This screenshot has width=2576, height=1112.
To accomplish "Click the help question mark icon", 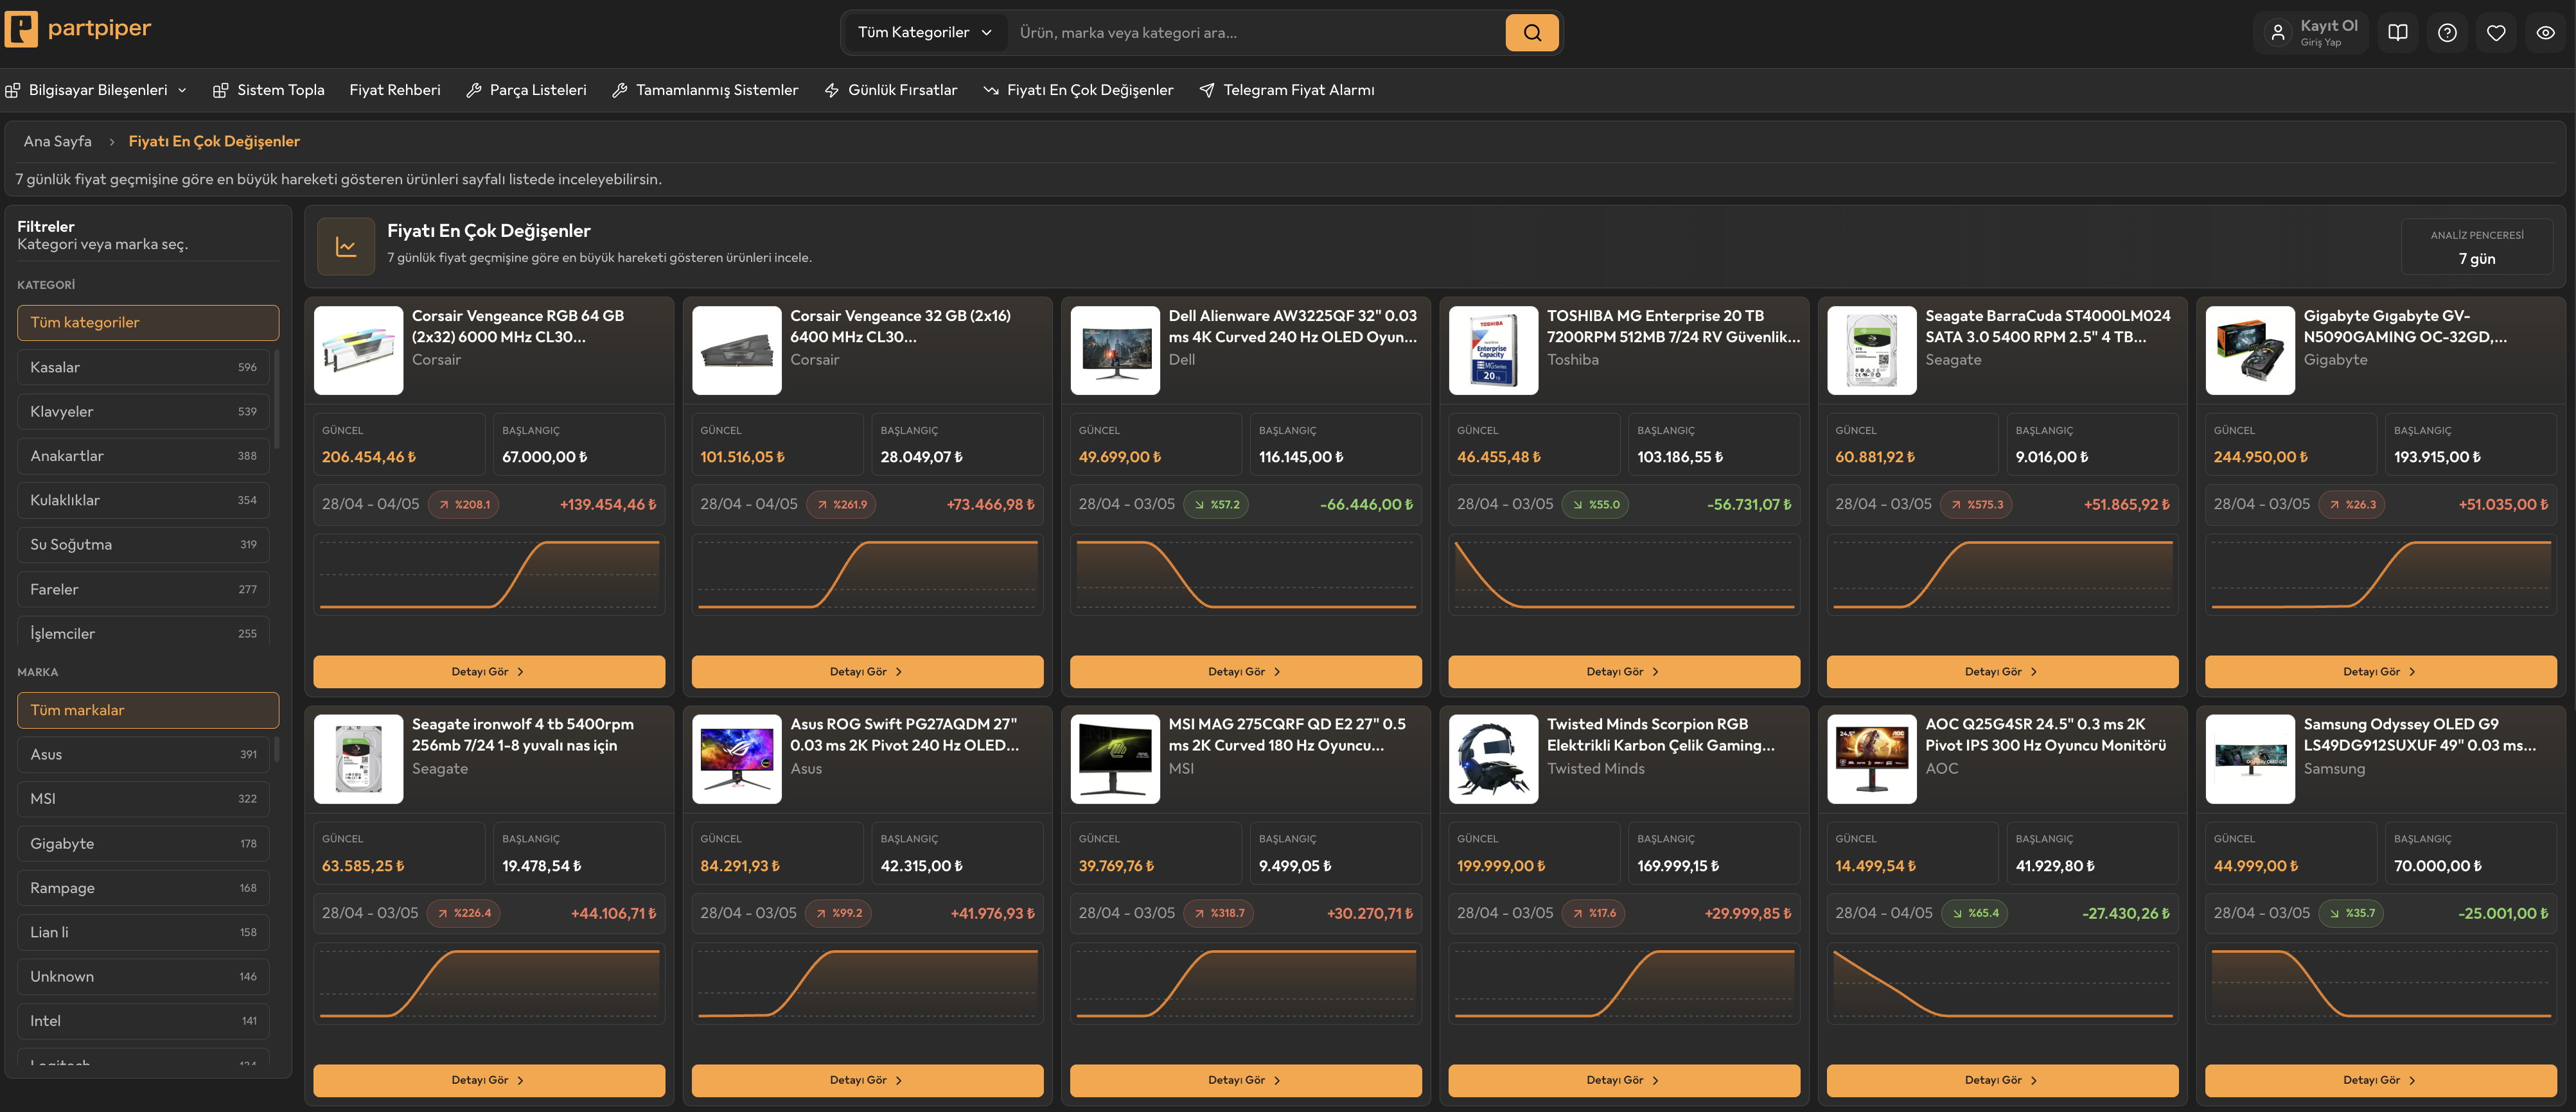I will pyautogui.click(x=2446, y=33).
